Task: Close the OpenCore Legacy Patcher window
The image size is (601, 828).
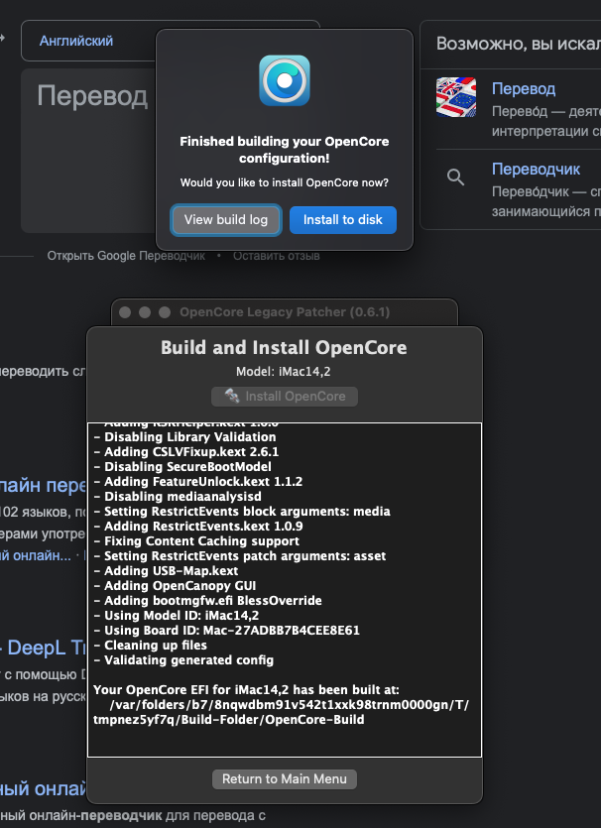Action: tap(126, 312)
